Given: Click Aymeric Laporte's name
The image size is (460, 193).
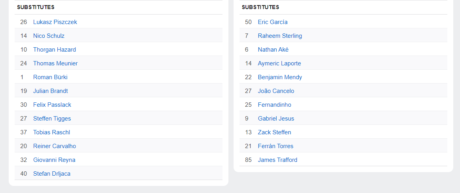Looking at the screenshot, I should click(x=279, y=63).
